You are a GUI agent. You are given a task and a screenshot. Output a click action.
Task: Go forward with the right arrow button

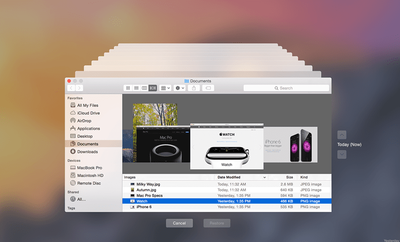point(79,88)
